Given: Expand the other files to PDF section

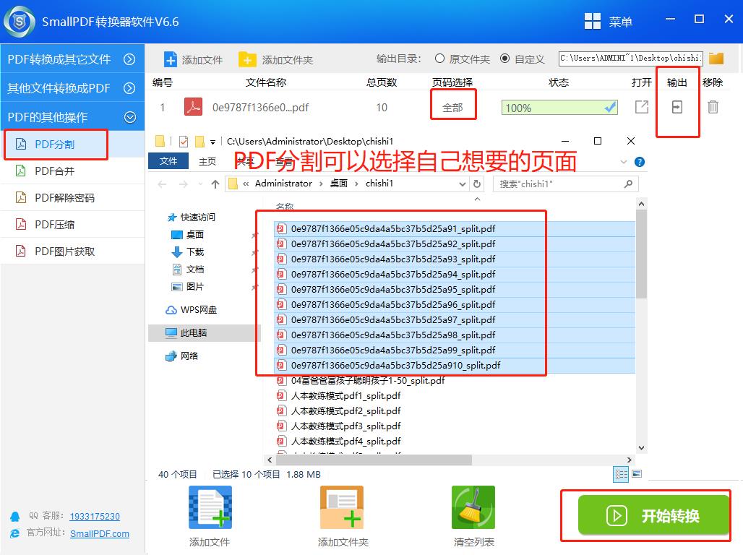Looking at the screenshot, I should pos(129,88).
